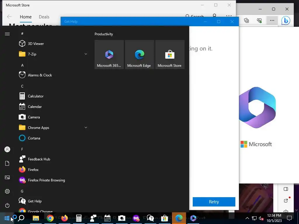Click the Microsoft Store tile

point(170,55)
